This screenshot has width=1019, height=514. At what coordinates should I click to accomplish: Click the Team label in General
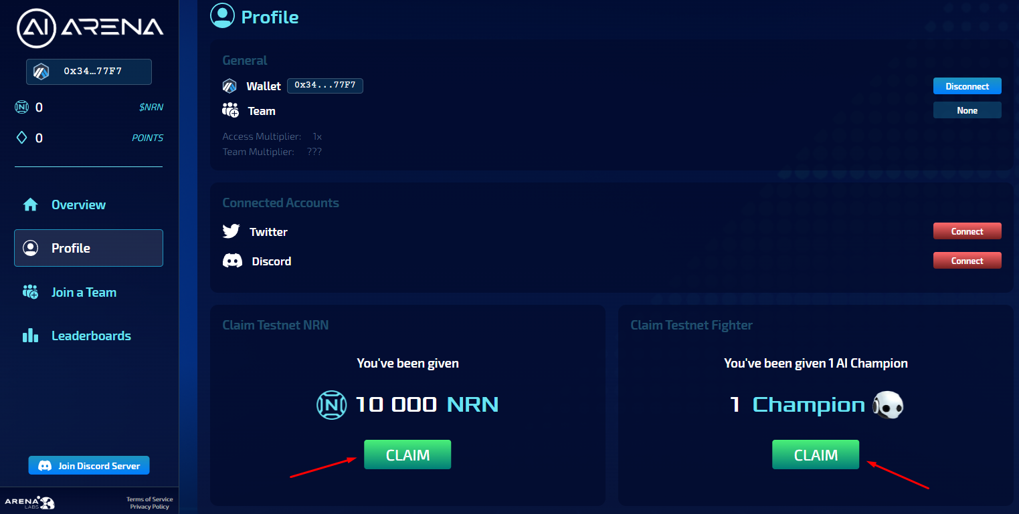pyautogui.click(x=262, y=111)
